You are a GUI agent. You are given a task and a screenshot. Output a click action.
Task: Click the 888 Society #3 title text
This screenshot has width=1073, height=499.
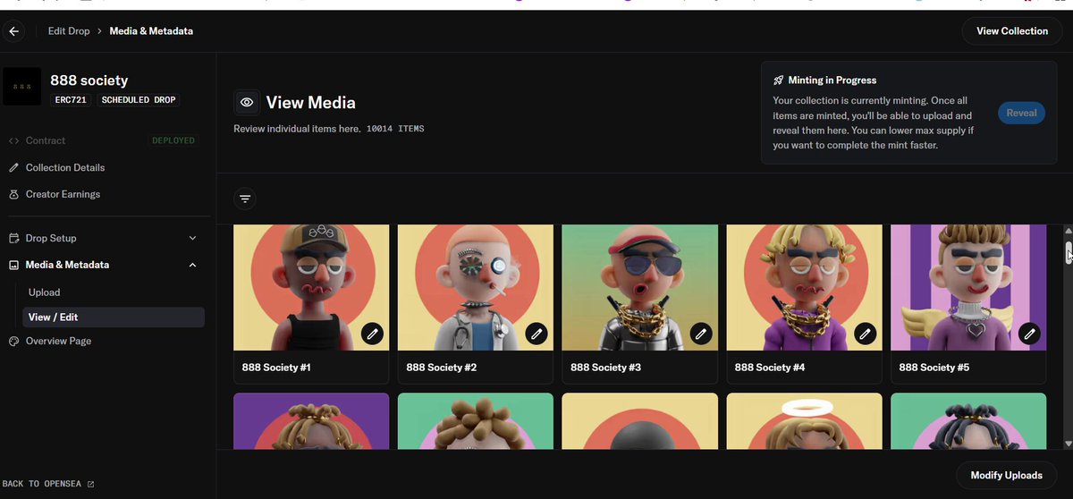click(x=605, y=368)
